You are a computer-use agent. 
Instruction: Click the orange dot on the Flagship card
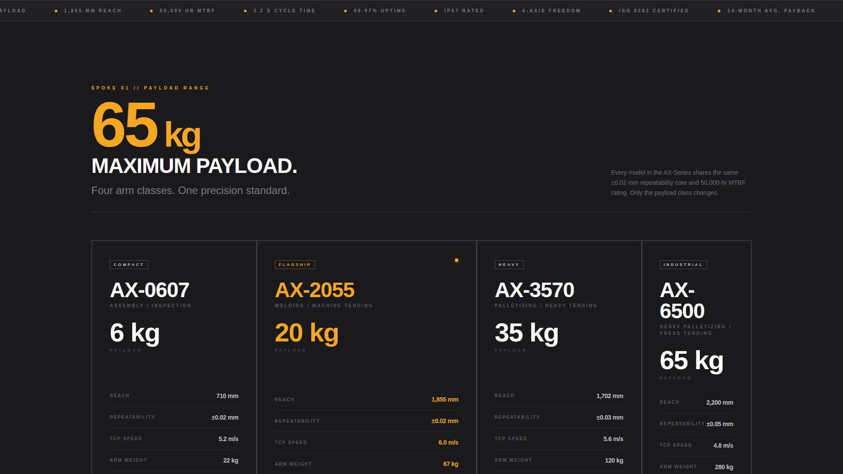(x=457, y=260)
